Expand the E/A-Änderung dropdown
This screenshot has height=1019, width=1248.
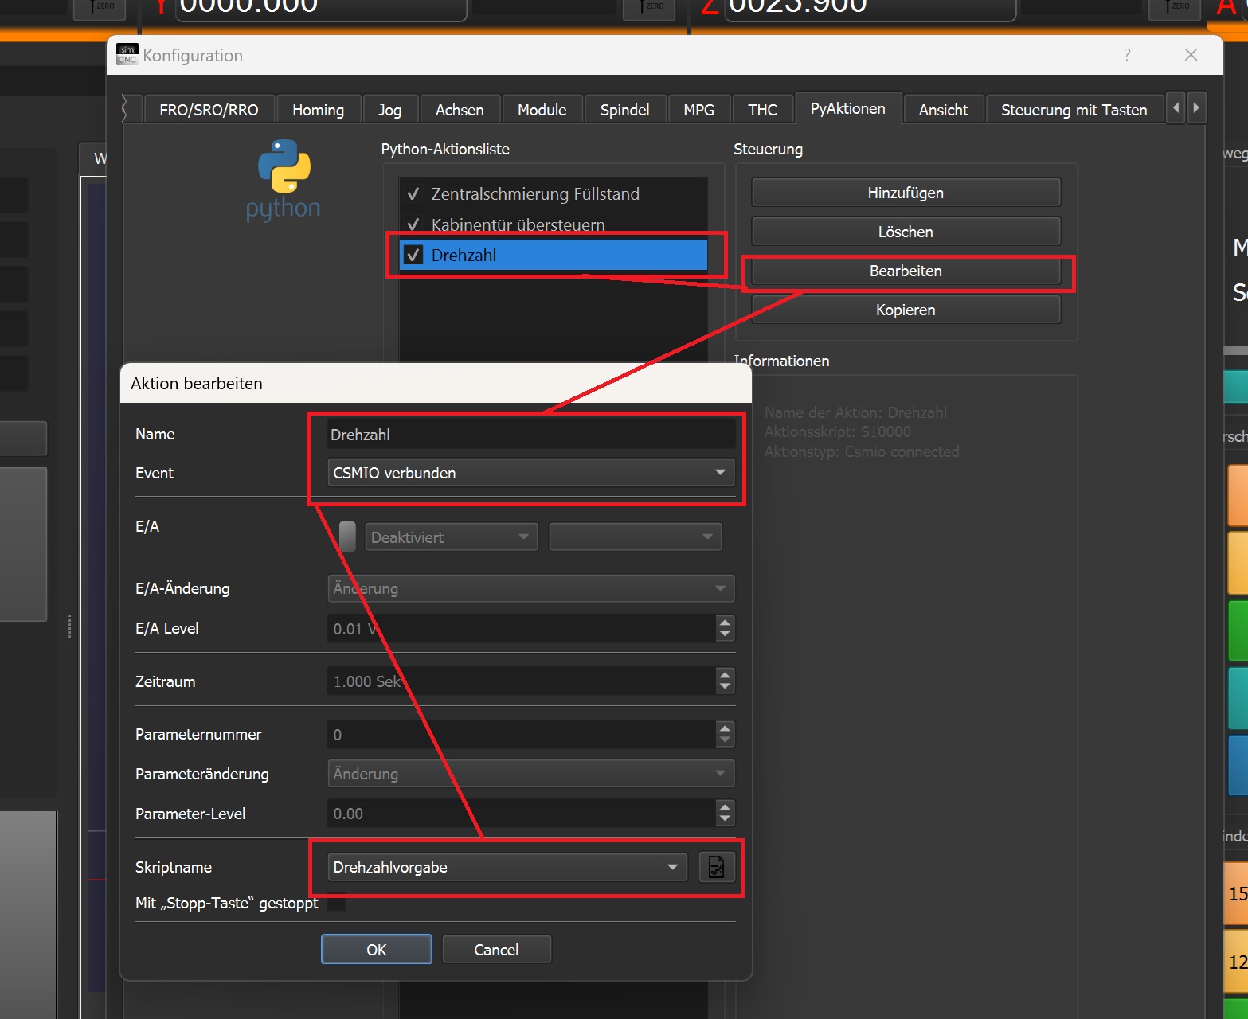click(530, 588)
